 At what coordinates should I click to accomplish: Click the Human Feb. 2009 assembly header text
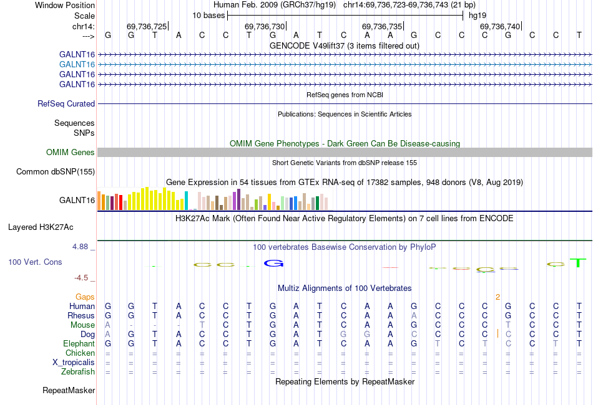[x=275, y=5]
